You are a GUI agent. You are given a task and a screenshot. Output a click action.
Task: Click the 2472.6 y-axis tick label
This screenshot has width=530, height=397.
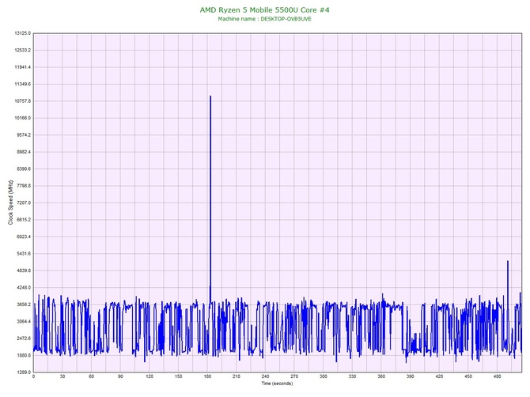(23, 338)
